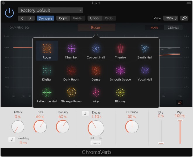Click the Paste button

[77, 18]
